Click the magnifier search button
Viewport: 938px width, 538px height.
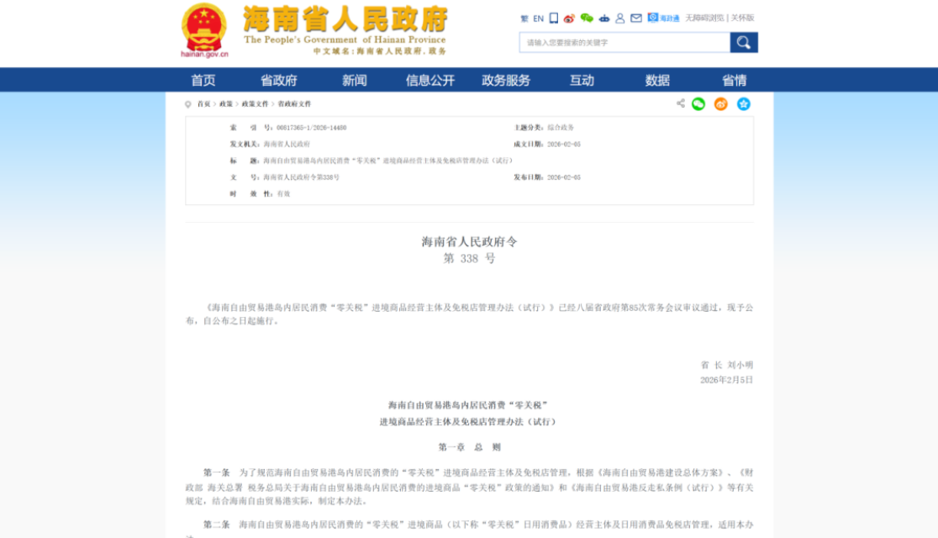tap(744, 42)
